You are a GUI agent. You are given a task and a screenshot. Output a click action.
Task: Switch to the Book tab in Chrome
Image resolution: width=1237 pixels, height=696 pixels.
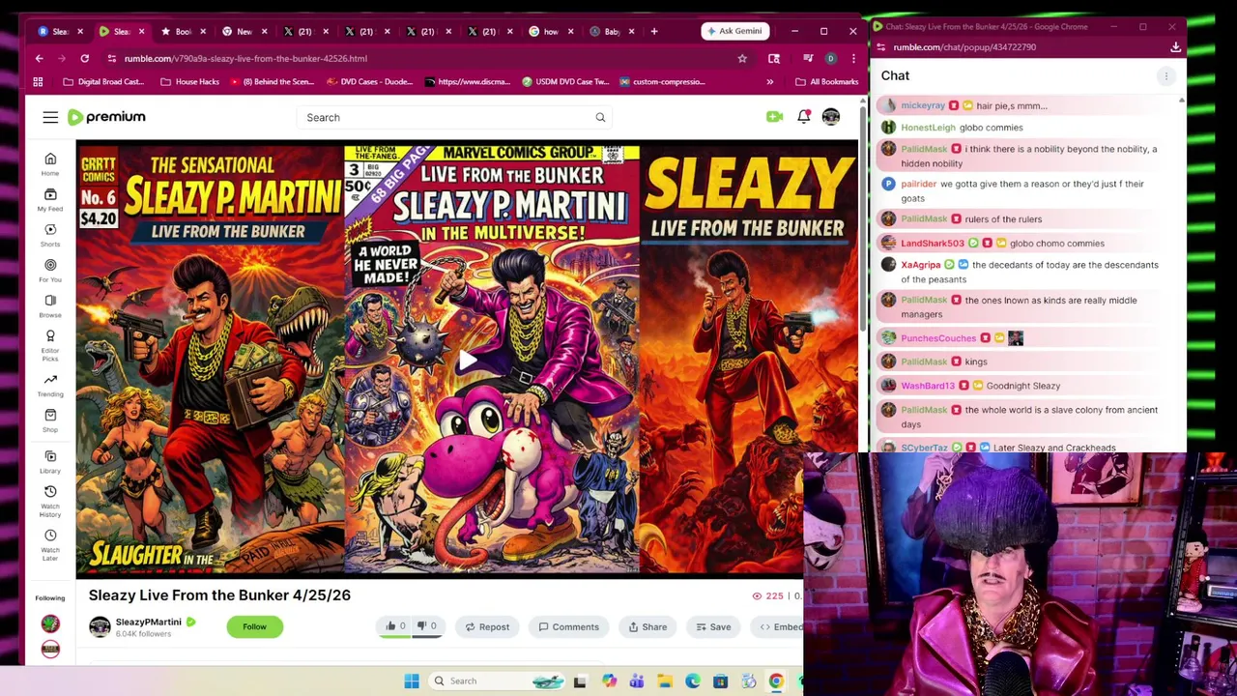pos(184,31)
